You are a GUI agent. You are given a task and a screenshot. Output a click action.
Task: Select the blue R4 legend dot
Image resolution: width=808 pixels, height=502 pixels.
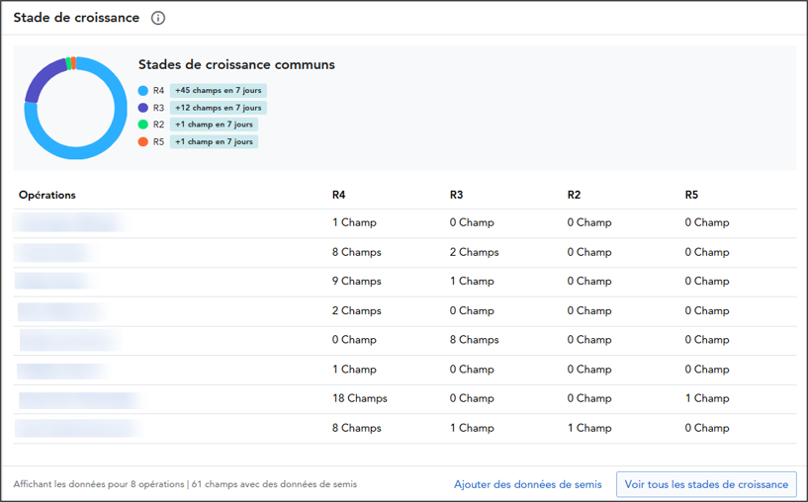point(143,91)
